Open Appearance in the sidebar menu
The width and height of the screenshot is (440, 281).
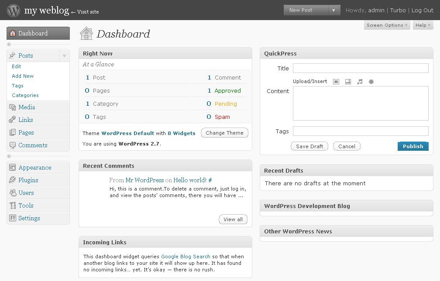35,167
